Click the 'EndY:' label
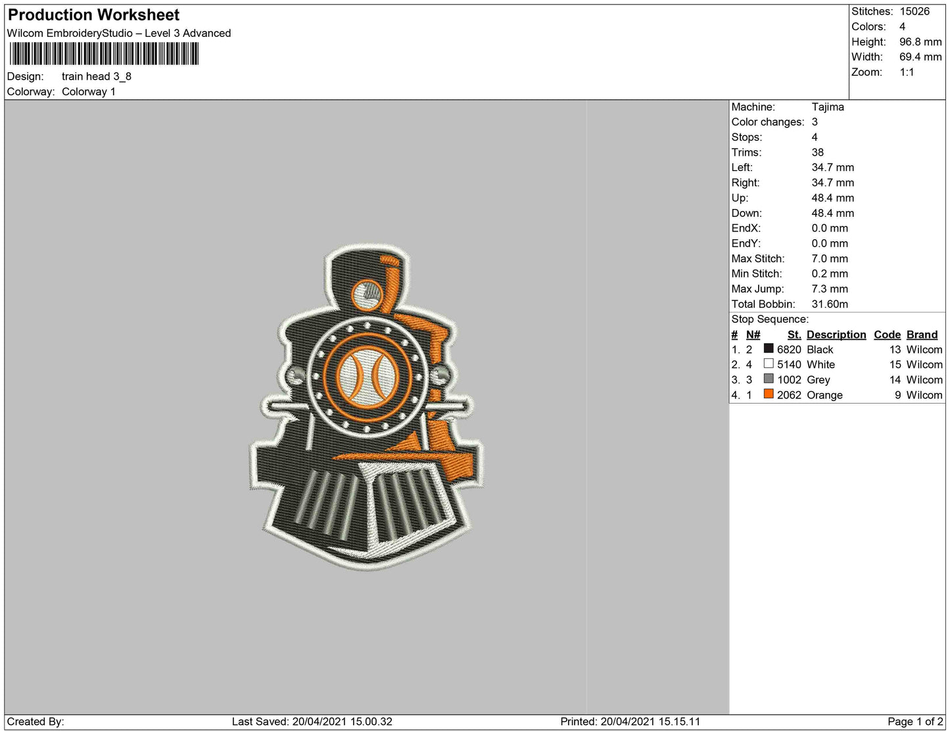The image size is (950, 731). pos(746,243)
